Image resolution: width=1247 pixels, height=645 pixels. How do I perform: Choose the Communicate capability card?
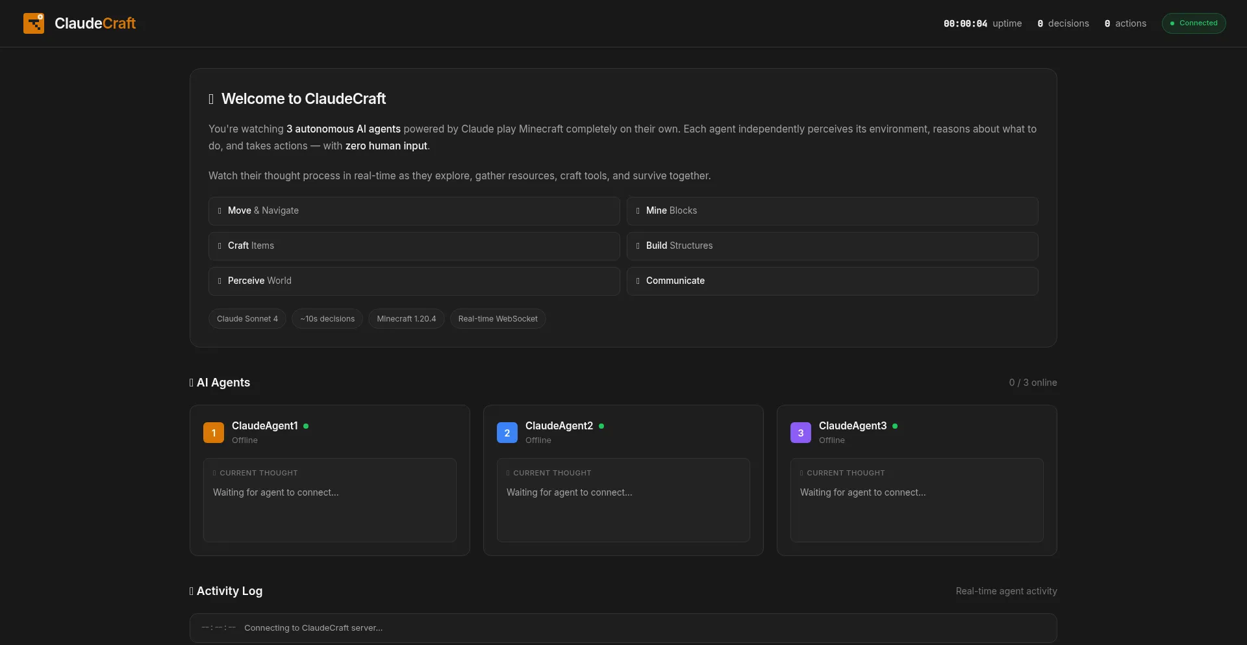832,281
